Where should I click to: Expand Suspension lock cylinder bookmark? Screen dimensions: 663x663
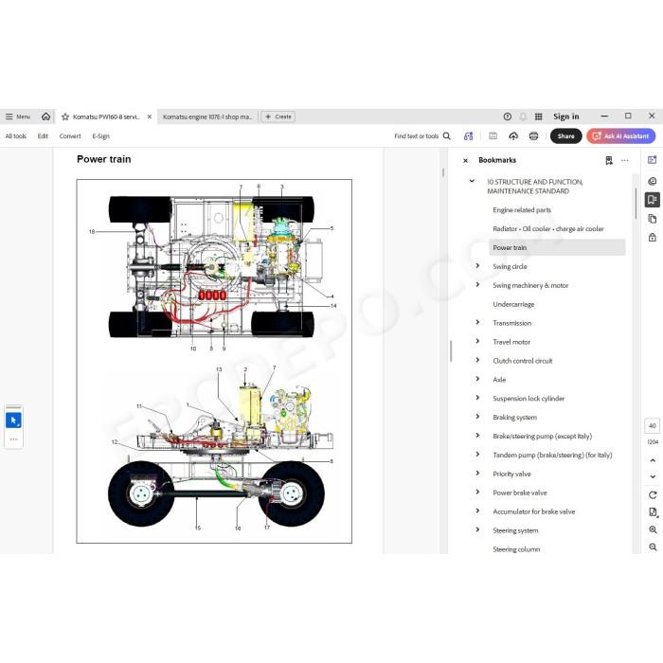[477, 398]
